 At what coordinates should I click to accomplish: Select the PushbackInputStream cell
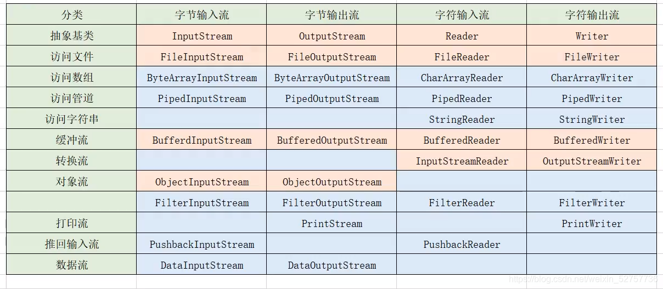point(201,244)
